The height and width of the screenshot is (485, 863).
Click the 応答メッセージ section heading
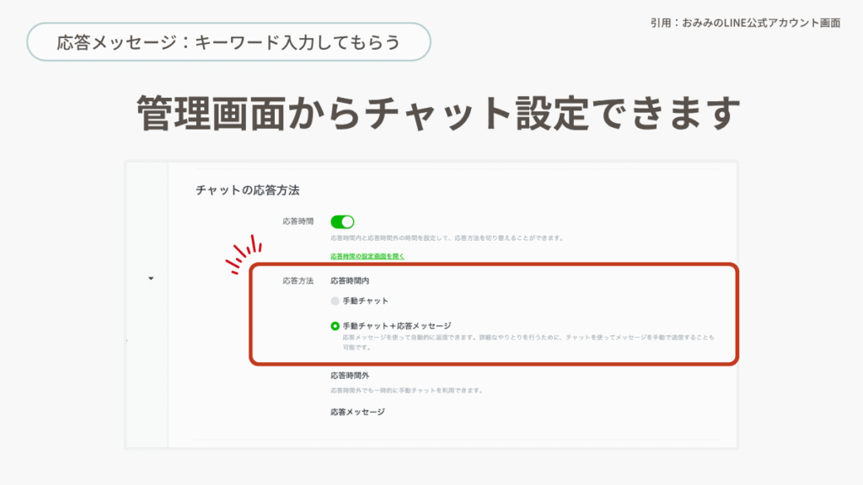click(x=357, y=412)
